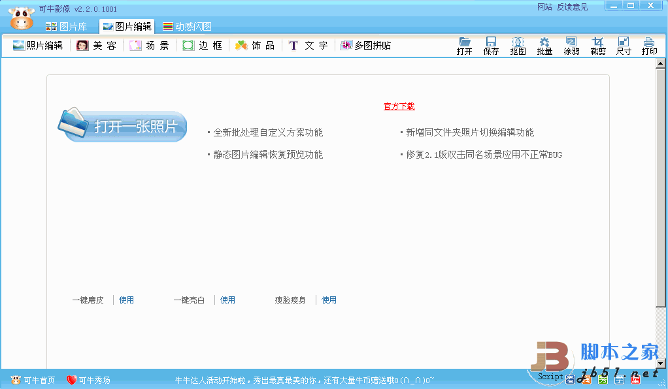Switch to the 图片库 tab

point(67,26)
